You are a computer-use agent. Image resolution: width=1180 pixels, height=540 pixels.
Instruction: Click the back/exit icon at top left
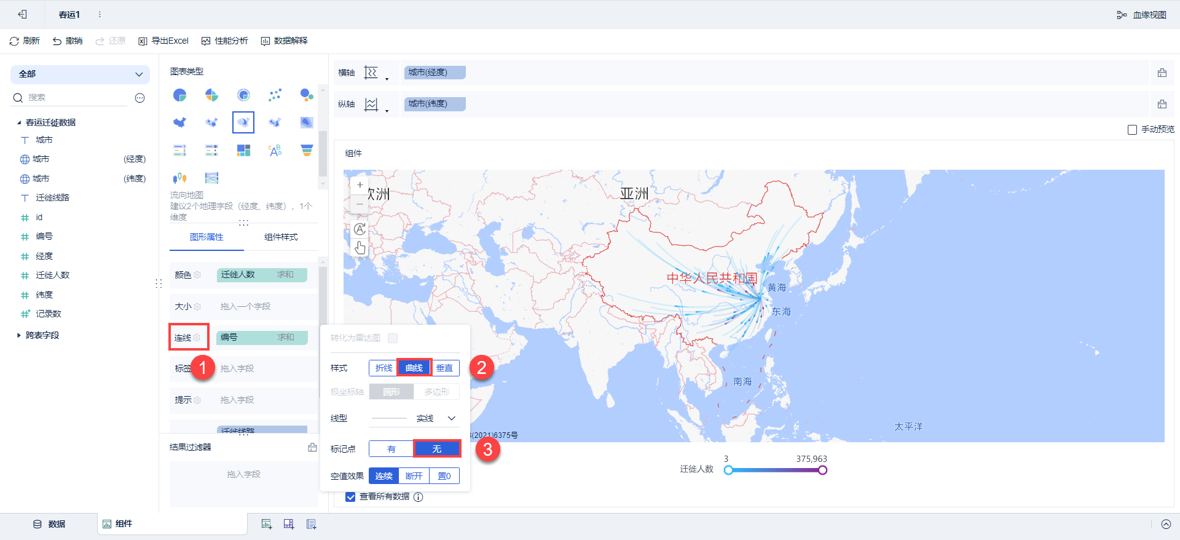click(x=22, y=14)
